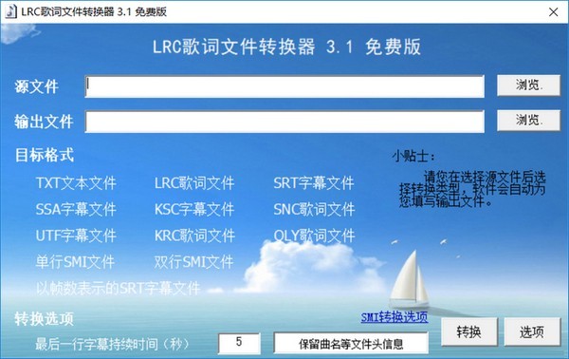Image resolution: width=569 pixels, height=359 pixels.
Task: Open the SMI转换选项 link
Action: [395, 317]
